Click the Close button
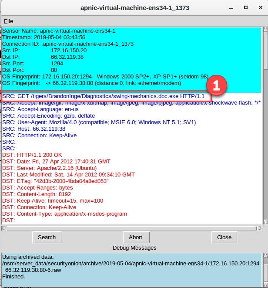 224,237
